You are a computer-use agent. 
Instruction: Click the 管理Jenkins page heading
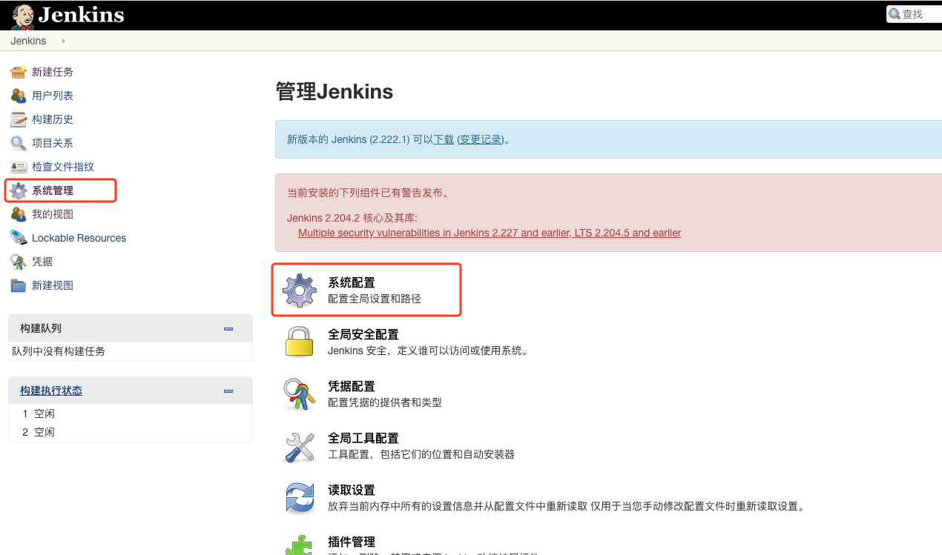point(334,91)
